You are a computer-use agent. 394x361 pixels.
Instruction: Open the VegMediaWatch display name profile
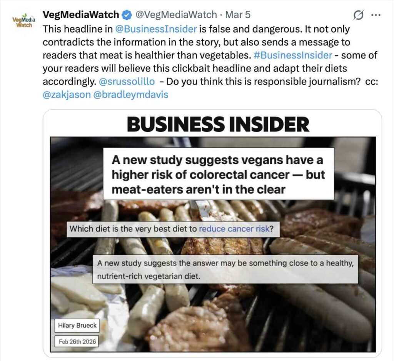[81, 15]
